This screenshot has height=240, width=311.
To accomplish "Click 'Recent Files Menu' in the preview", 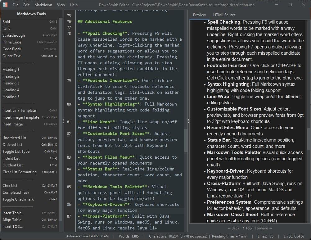I will click(228, 128).
